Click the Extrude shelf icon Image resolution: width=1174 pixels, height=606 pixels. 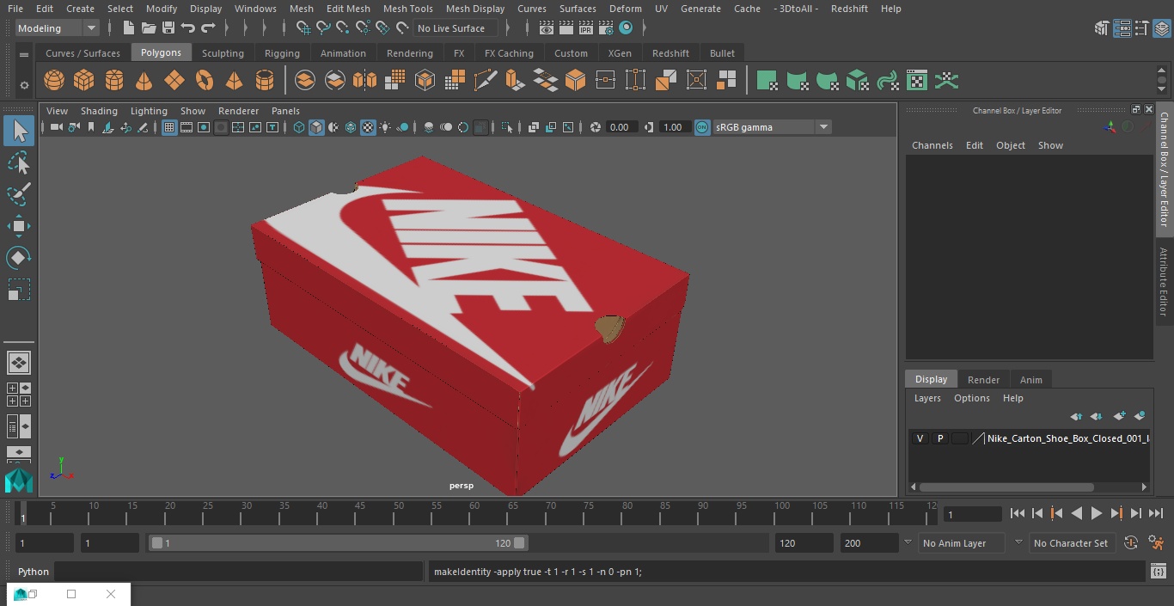(516, 81)
